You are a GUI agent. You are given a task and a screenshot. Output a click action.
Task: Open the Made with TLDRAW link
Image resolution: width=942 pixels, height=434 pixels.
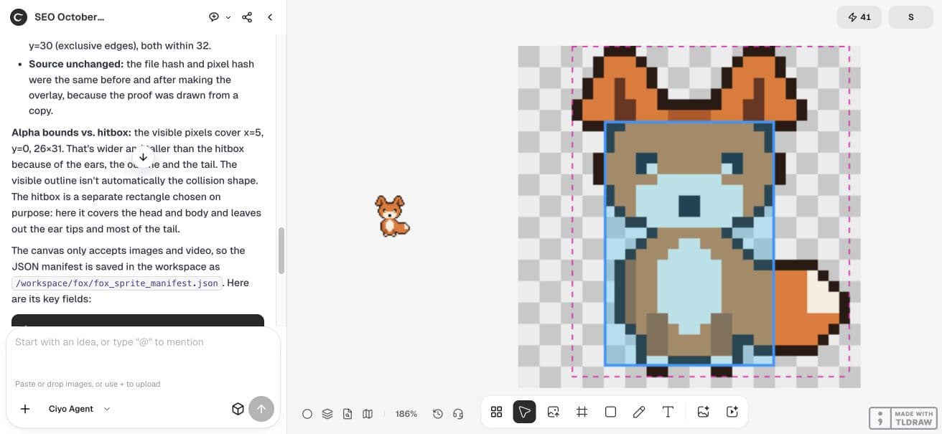click(902, 418)
